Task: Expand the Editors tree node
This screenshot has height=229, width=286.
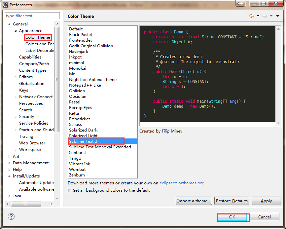Action: point(16,77)
